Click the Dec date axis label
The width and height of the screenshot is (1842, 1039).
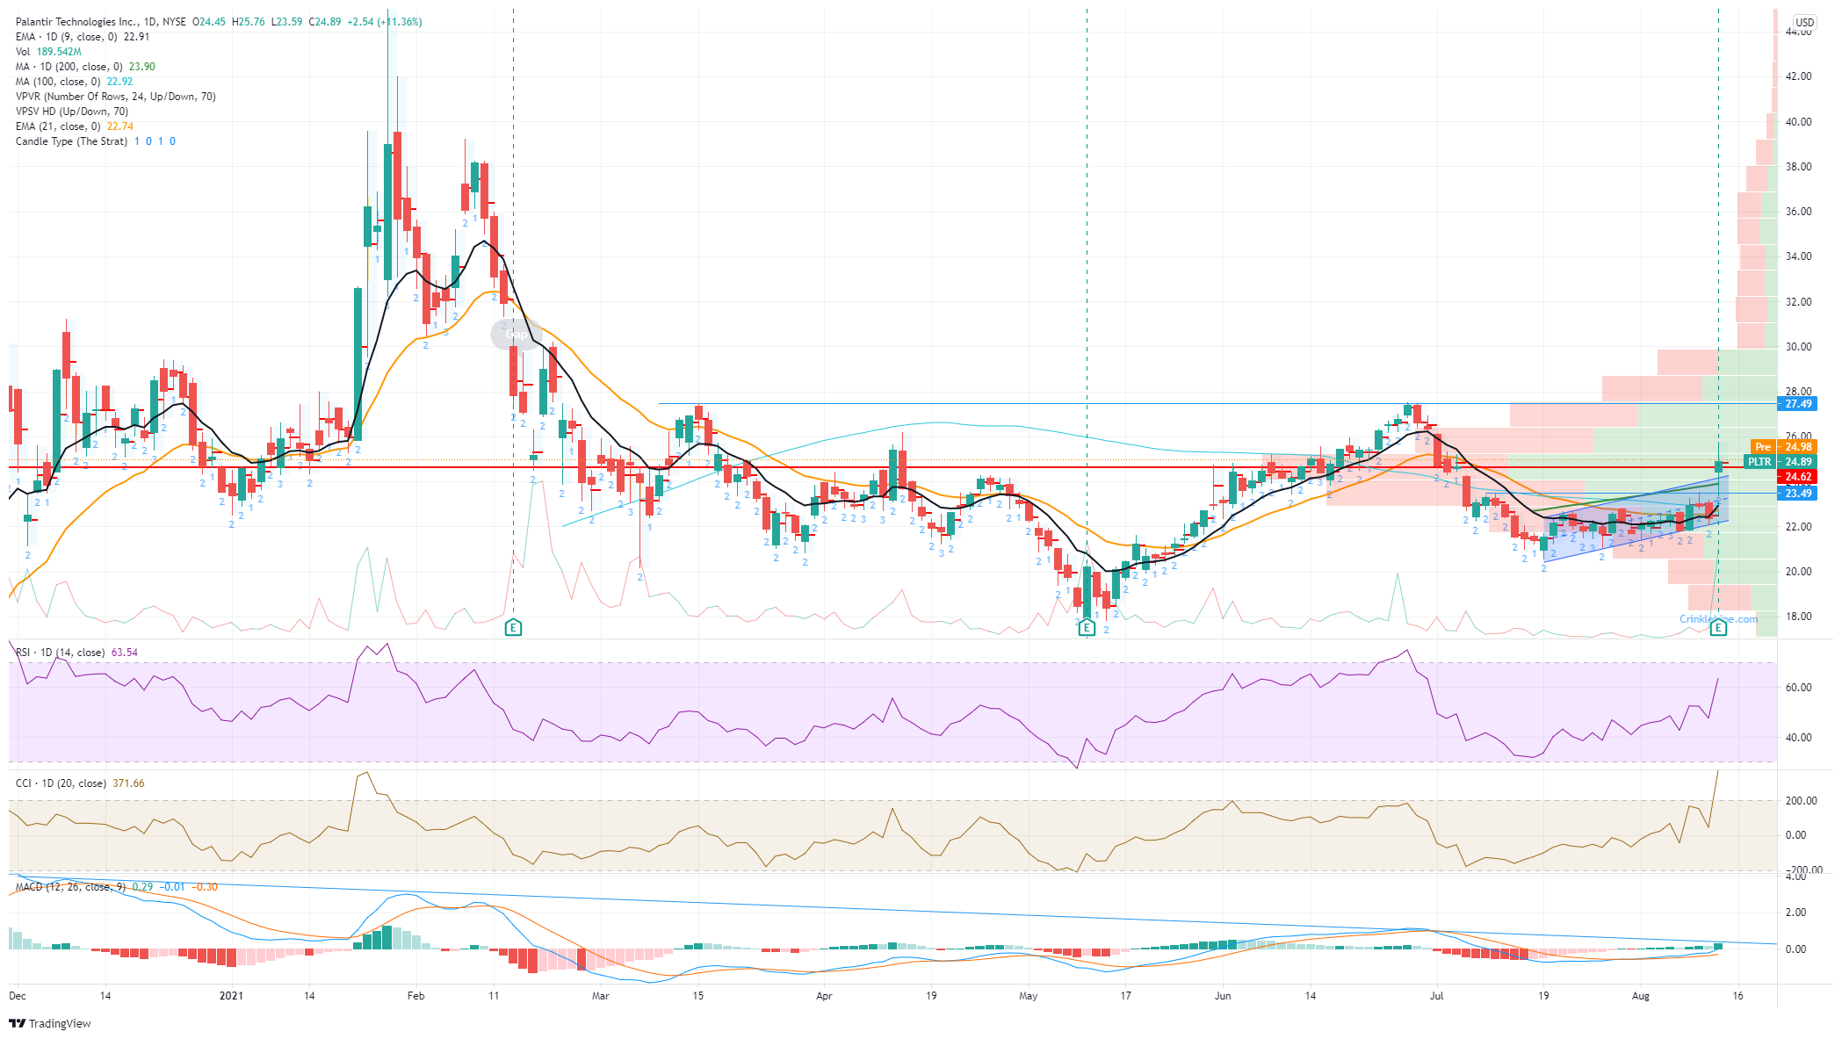(18, 996)
